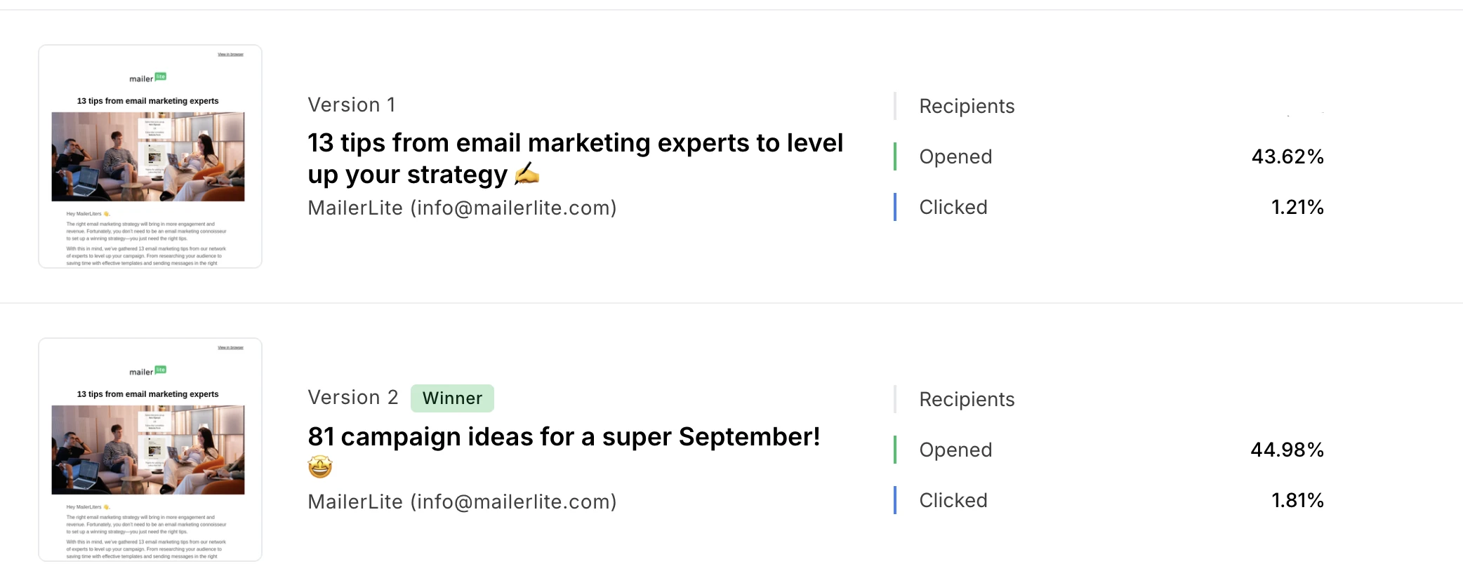1463x585 pixels.
Task: Click the MailerLite logo in Version 2 preview
Action: pyautogui.click(x=147, y=371)
